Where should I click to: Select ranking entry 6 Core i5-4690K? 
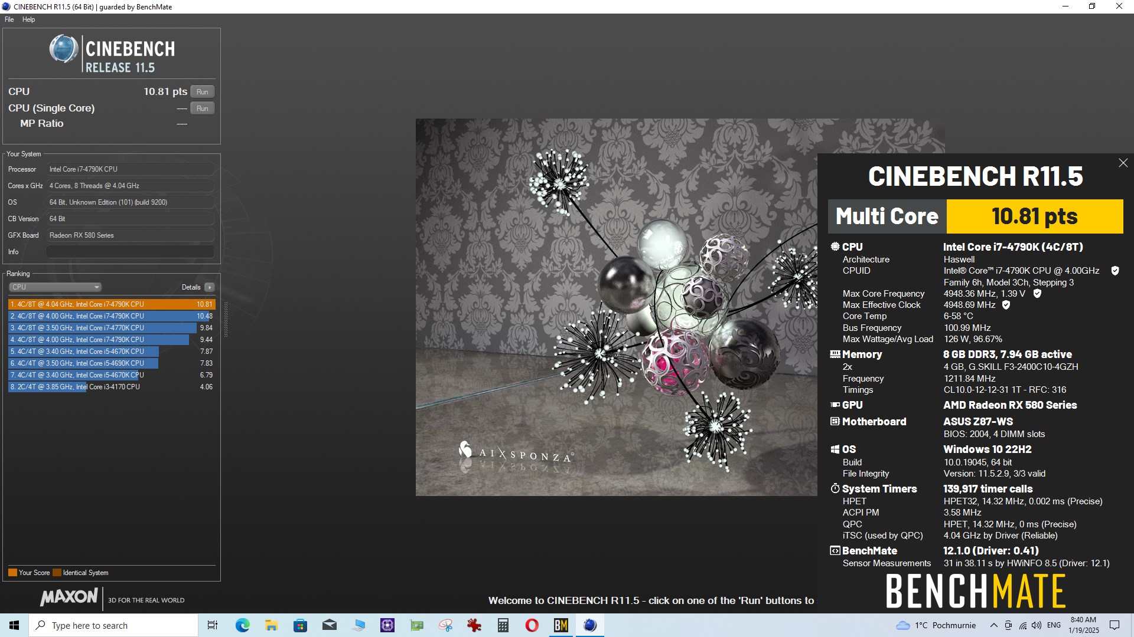[112, 363]
